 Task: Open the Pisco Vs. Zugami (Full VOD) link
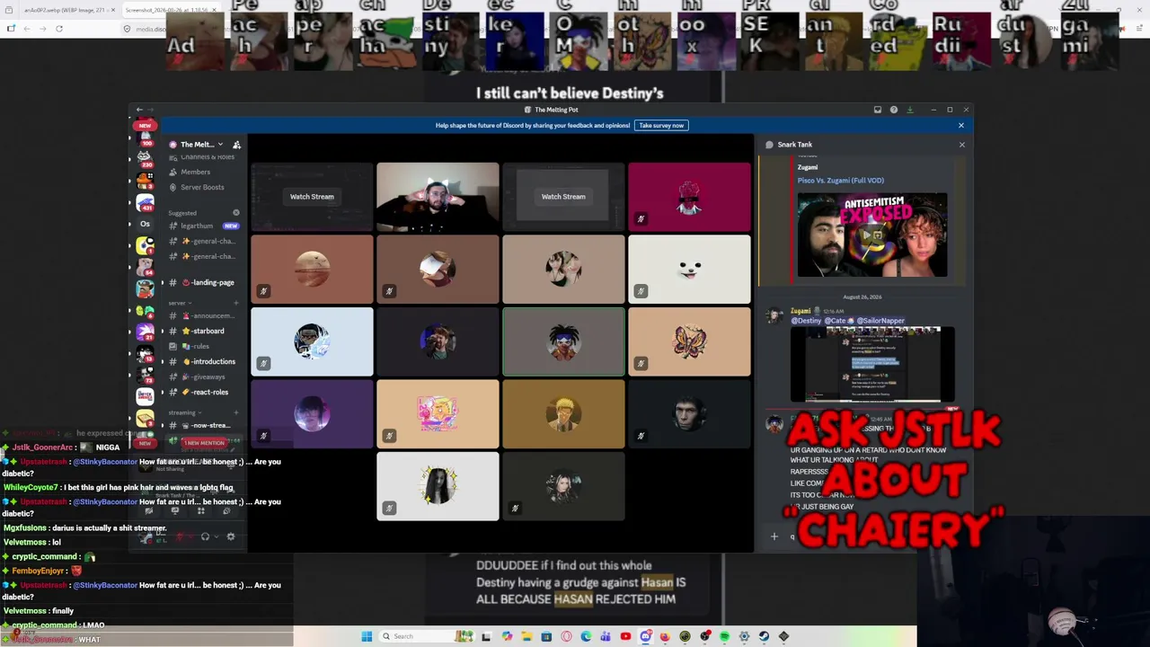click(x=841, y=180)
